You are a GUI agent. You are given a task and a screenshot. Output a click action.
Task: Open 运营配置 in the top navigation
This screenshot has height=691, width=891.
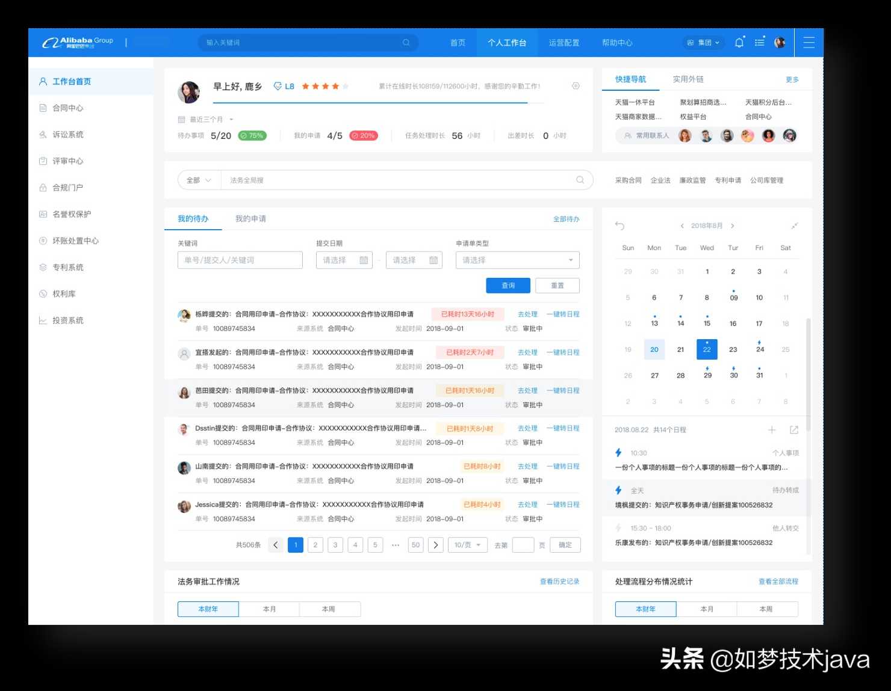click(x=564, y=43)
